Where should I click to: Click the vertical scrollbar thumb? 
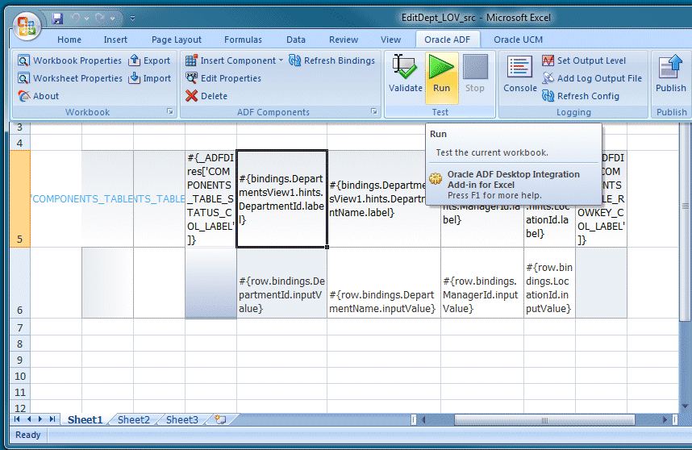685,221
